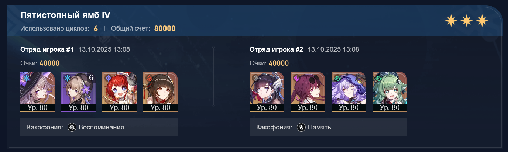Click the Lightning element icon on magenta-haired character
508x152 pixels.
pos(296,78)
